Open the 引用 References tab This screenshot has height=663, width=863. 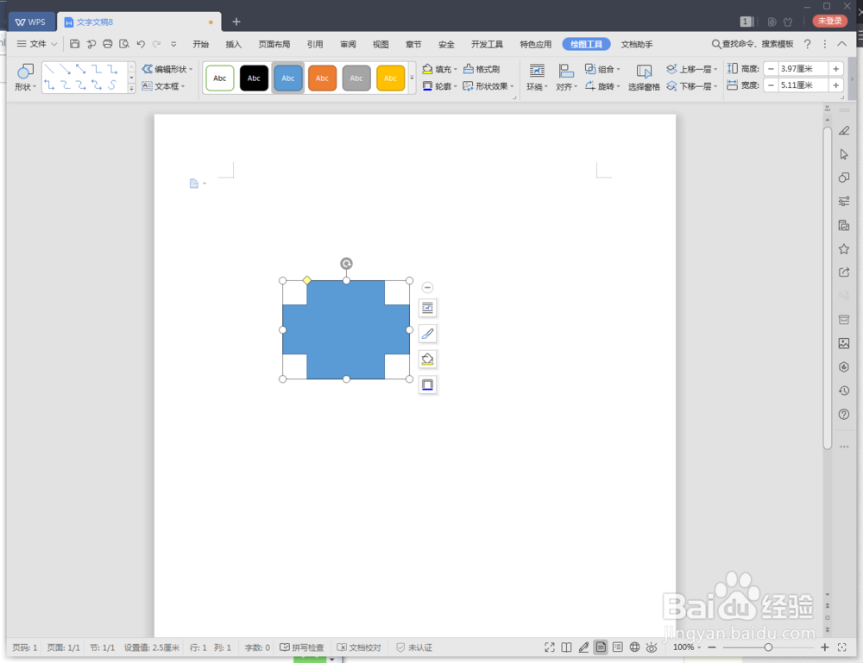tap(315, 45)
